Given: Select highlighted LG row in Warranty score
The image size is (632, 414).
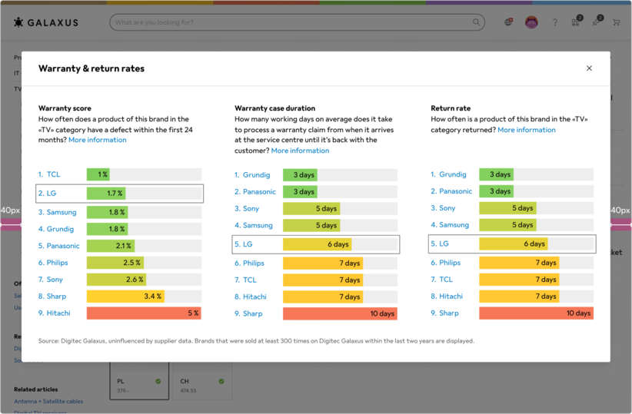Looking at the screenshot, I should [x=120, y=194].
